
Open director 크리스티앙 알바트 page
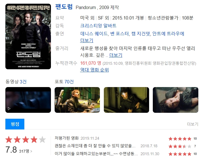click(x=98, y=26)
